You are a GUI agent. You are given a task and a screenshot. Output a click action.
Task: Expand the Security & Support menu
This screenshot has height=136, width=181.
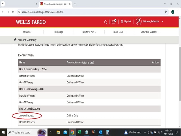[150, 32]
